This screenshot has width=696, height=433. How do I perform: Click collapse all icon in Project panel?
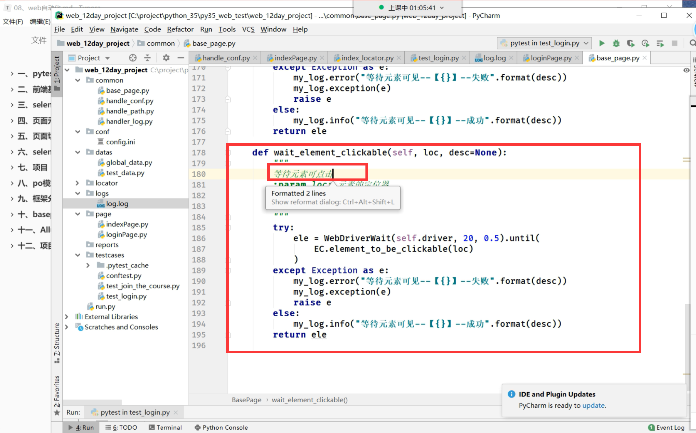[x=147, y=58]
